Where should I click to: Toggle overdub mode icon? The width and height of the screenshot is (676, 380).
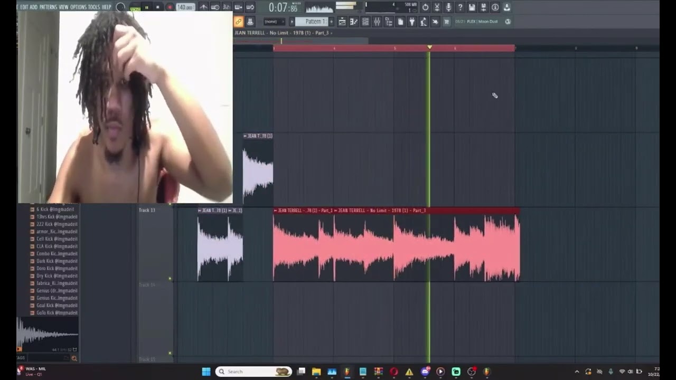tap(238, 7)
